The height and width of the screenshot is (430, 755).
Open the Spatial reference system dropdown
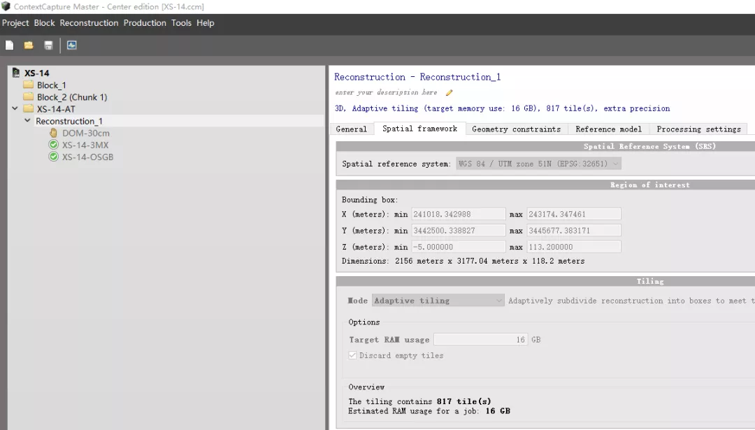pos(538,164)
